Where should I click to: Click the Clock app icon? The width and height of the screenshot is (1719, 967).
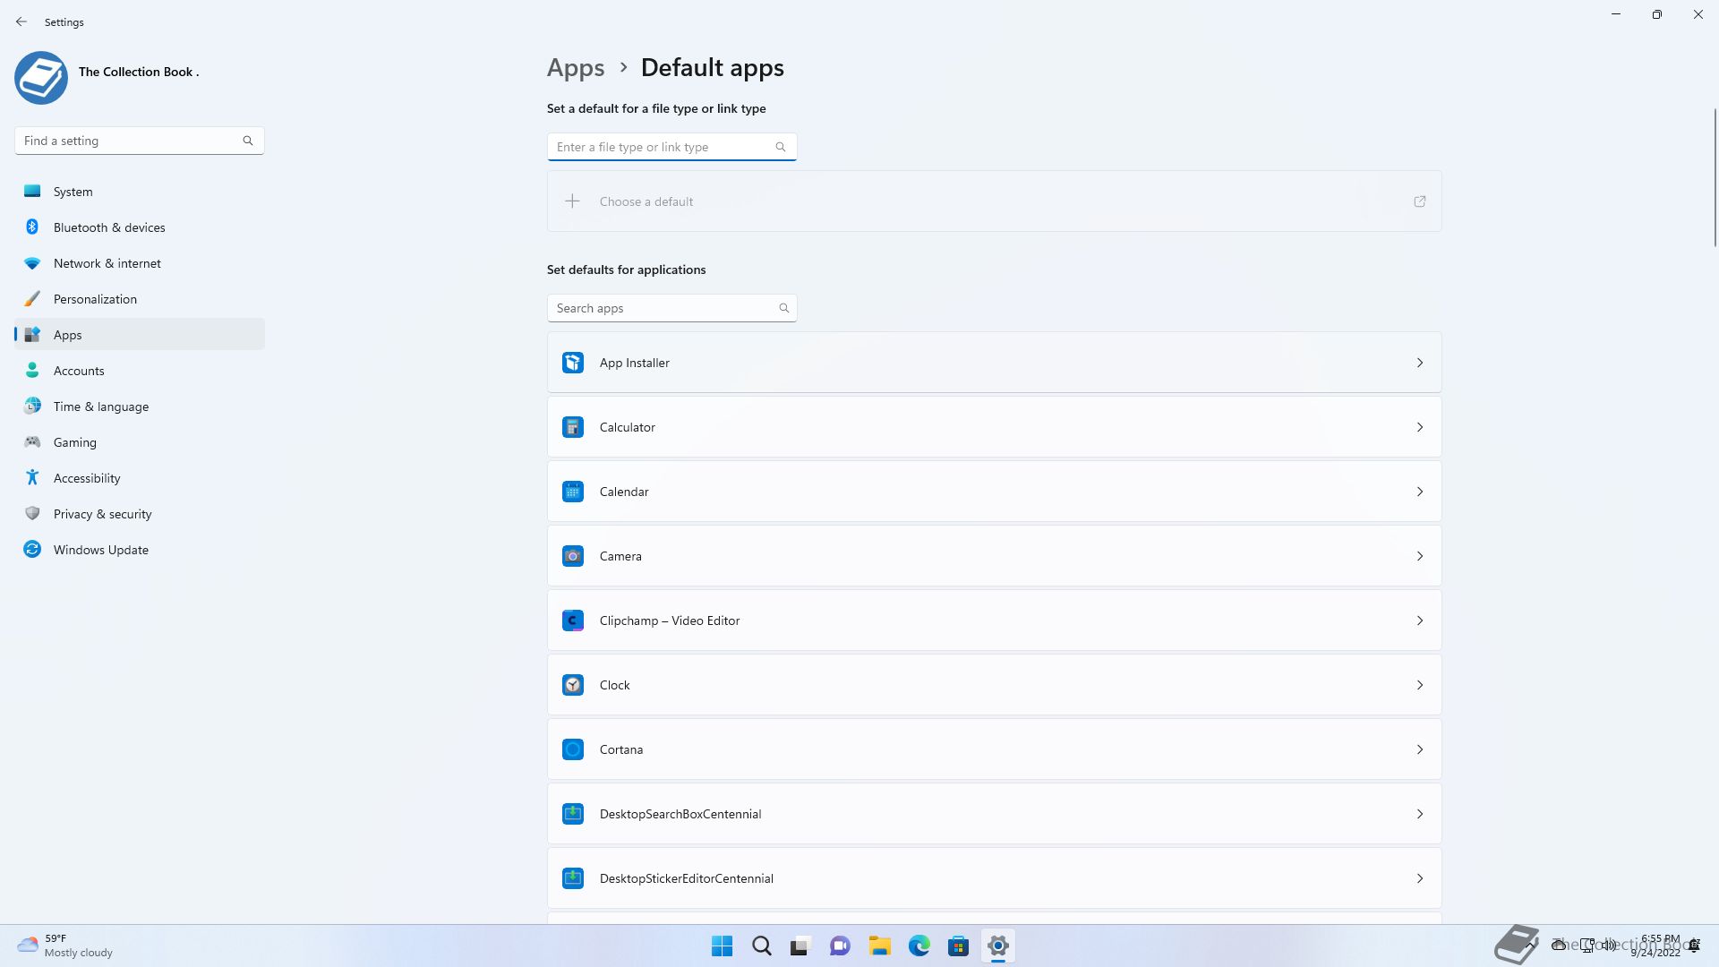pos(573,685)
